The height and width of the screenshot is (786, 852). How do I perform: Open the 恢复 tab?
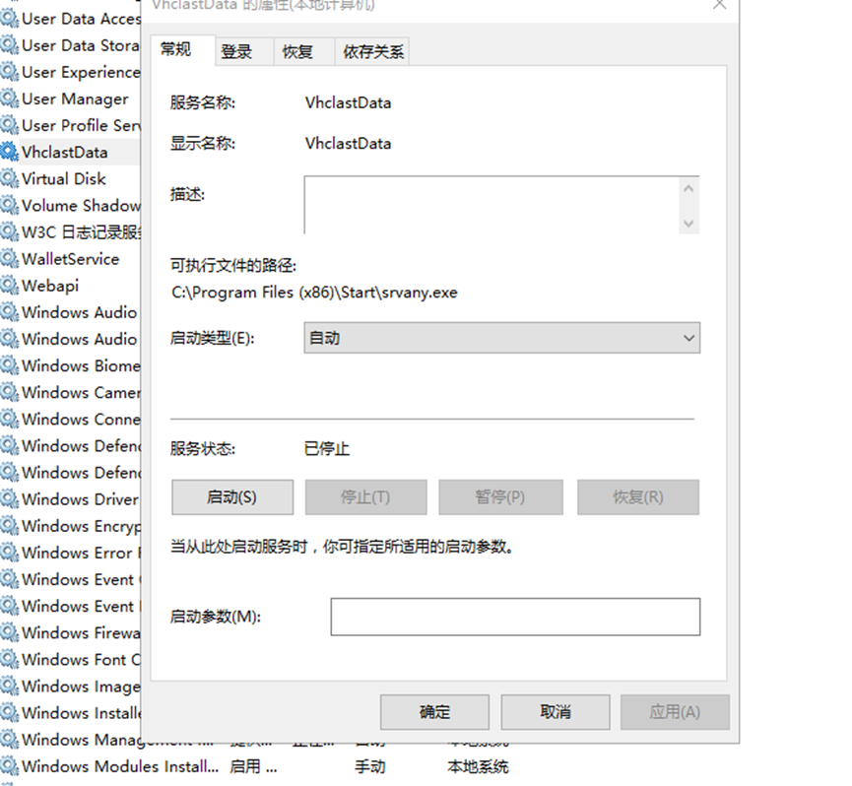coord(297,51)
